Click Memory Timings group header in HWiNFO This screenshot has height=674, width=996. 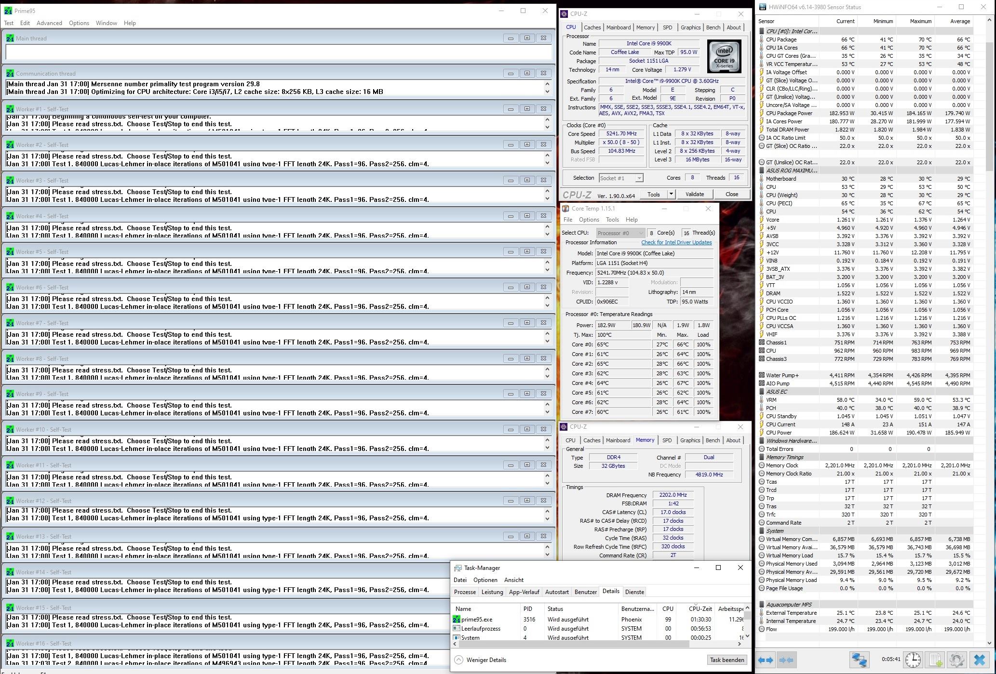(784, 457)
